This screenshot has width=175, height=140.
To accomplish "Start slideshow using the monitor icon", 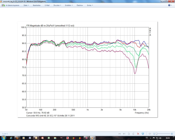I will pos(143,134).
